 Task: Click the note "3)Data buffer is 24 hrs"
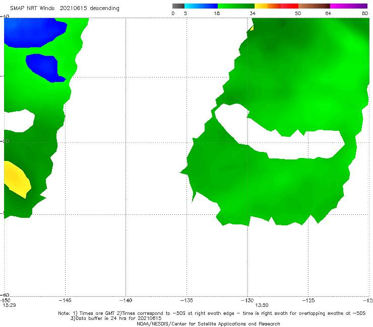pos(116,318)
